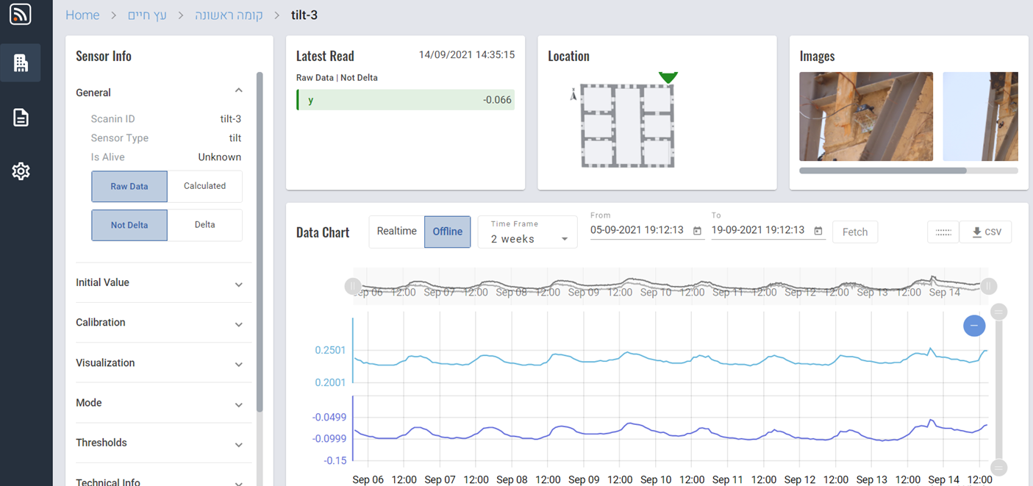Viewport: 1033px width, 486px height.
Task: Switch the chart to Offline mode
Action: (x=447, y=232)
